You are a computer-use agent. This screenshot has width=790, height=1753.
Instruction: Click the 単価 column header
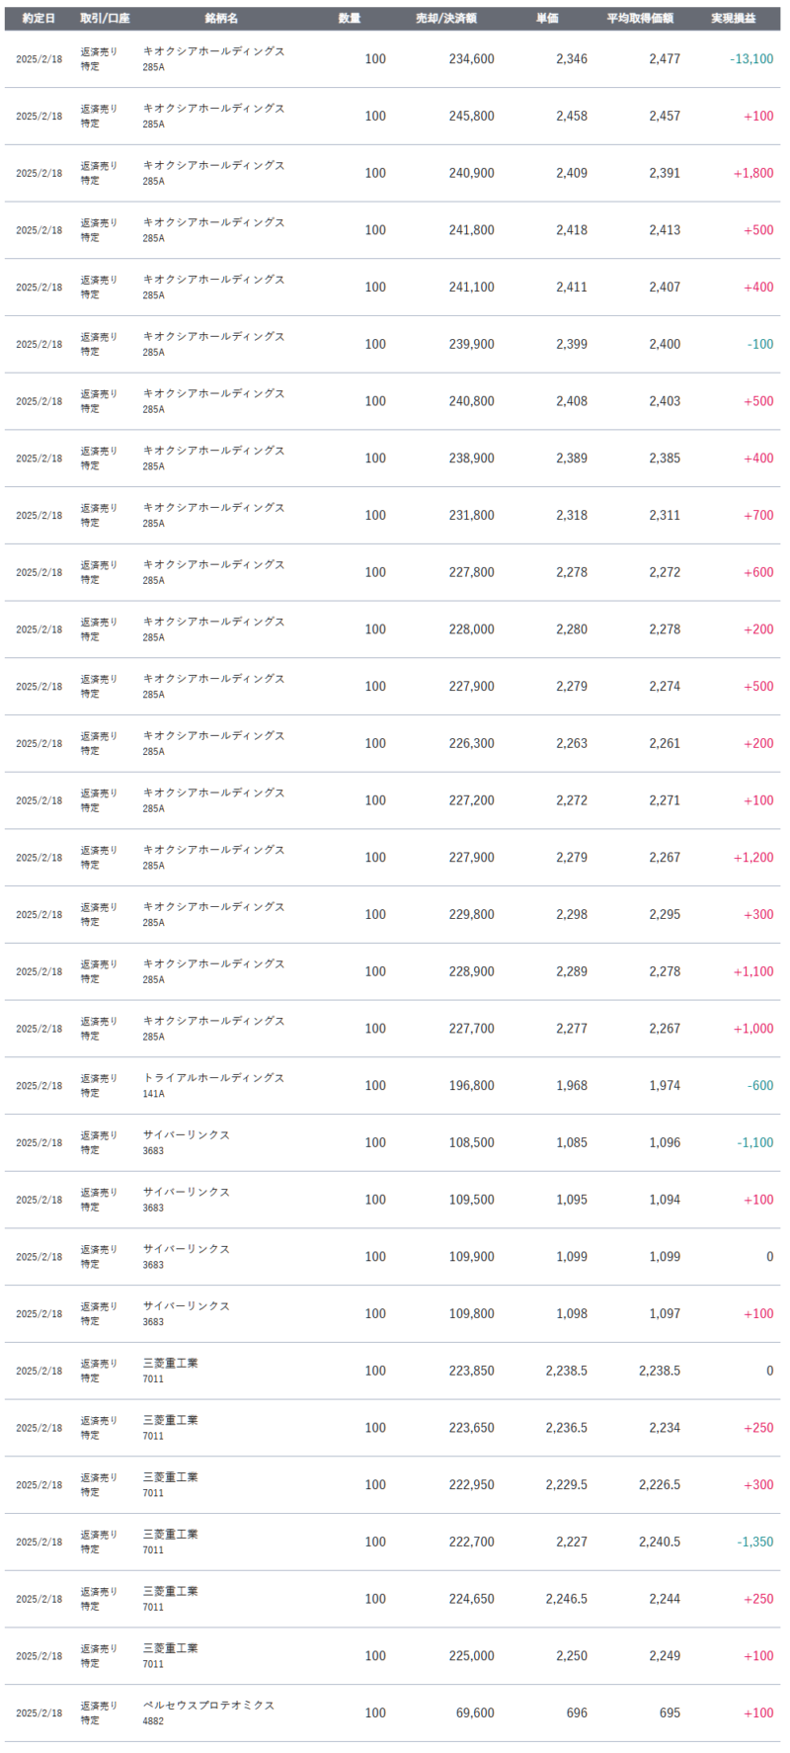[x=547, y=19]
